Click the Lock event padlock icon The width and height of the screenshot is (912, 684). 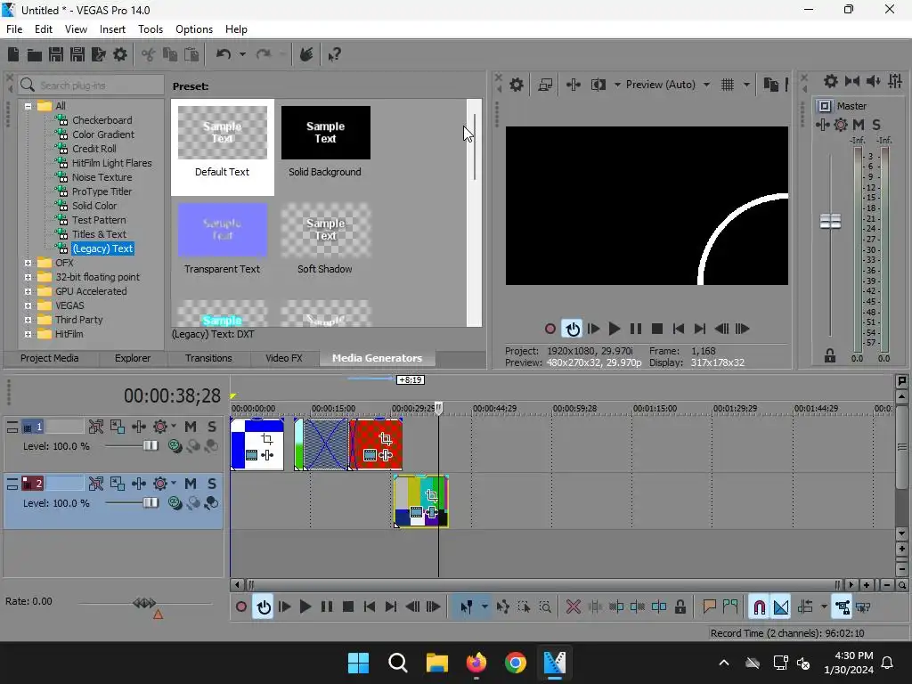click(x=680, y=607)
